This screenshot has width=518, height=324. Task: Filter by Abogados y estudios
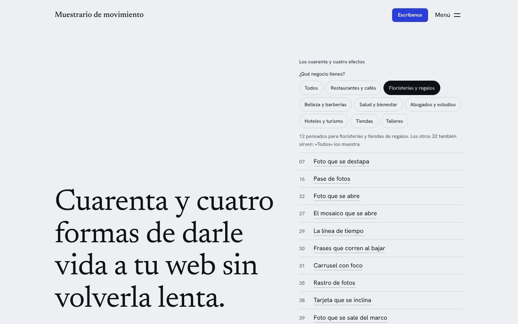433,104
